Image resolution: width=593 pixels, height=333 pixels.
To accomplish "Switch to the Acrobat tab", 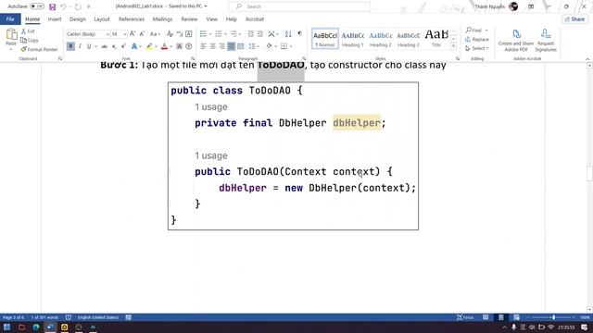I will [255, 18].
